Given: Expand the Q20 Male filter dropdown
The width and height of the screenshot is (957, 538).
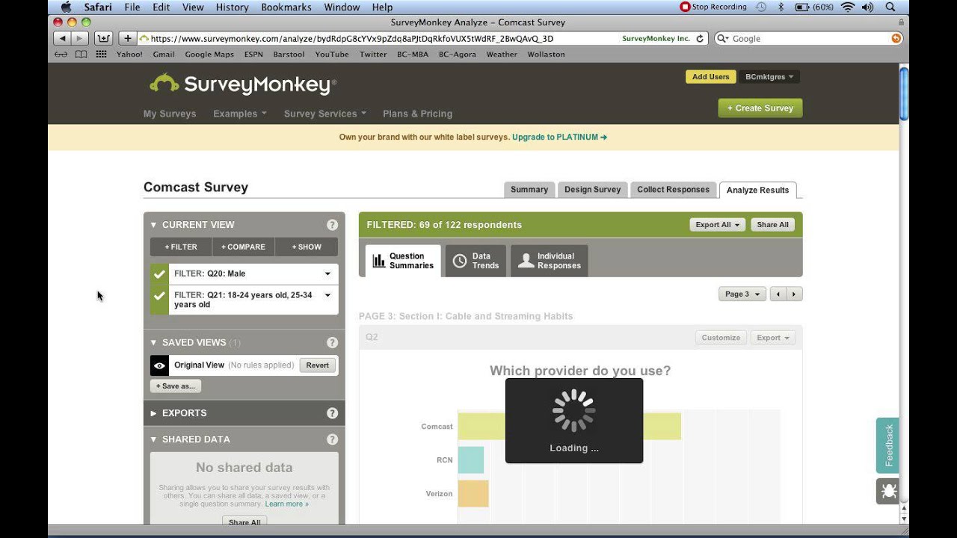Looking at the screenshot, I should pos(327,274).
